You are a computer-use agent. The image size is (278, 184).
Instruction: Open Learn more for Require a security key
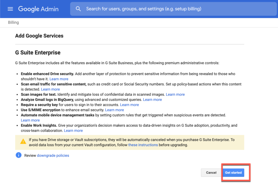point(130,105)
